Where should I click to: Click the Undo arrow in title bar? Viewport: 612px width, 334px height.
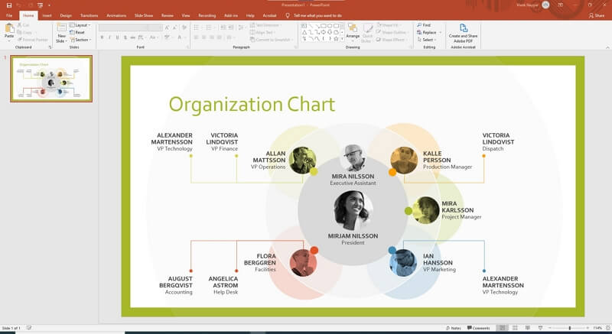18,5
